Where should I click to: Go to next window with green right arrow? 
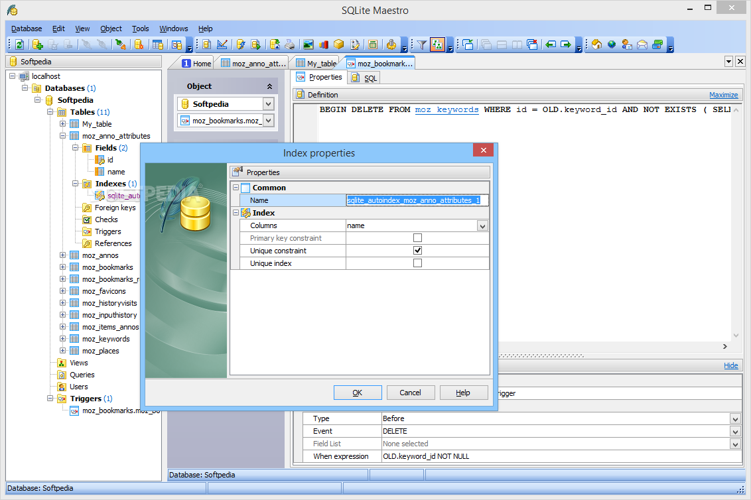coord(566,44)
